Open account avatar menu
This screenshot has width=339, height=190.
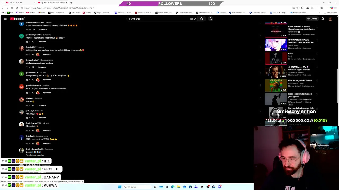[x=330, y=19]
